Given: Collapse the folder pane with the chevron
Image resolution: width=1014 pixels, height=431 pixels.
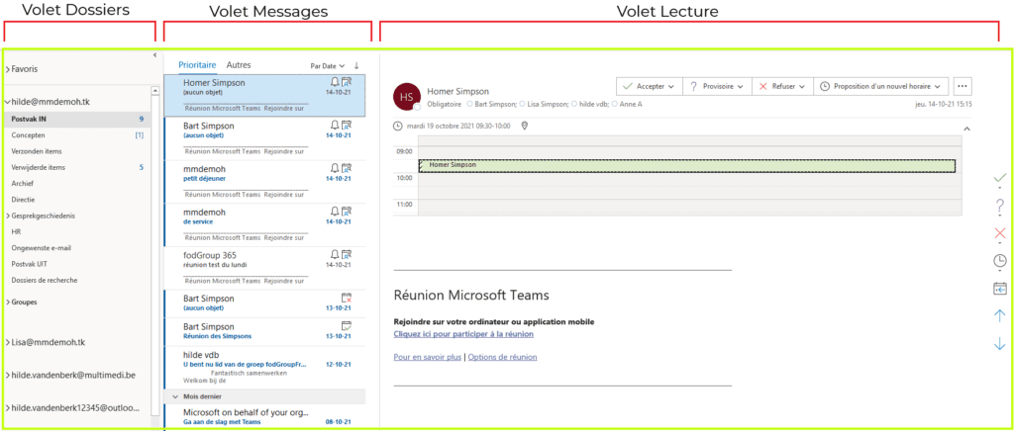Looking at the screenshot, I should (x=154, y=55).
